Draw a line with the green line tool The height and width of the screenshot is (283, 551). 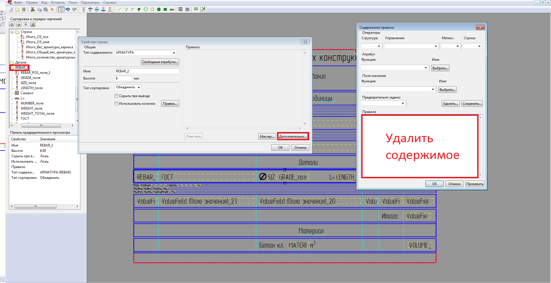pos(119,9)
